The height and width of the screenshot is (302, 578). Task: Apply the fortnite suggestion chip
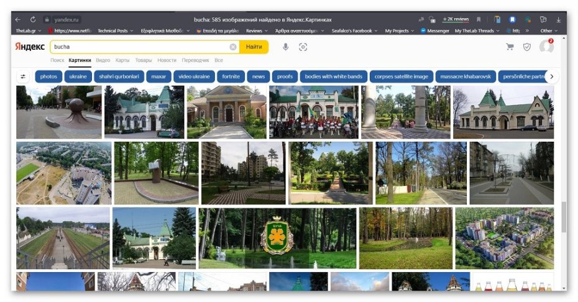click(x=231, y=76)
